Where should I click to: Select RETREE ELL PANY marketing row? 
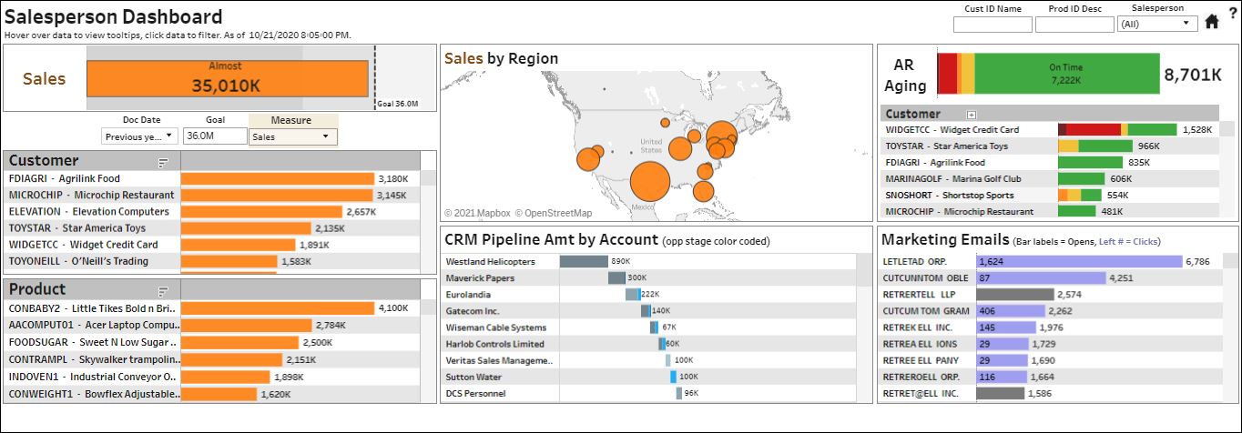click(x=1050, y=359)
